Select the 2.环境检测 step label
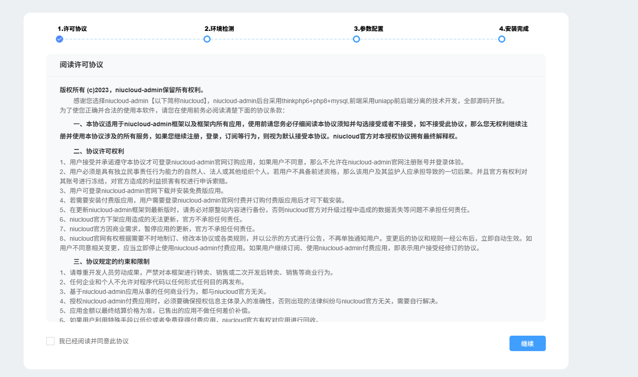Screen dimensions: 638x377 (x=219, y=29)
